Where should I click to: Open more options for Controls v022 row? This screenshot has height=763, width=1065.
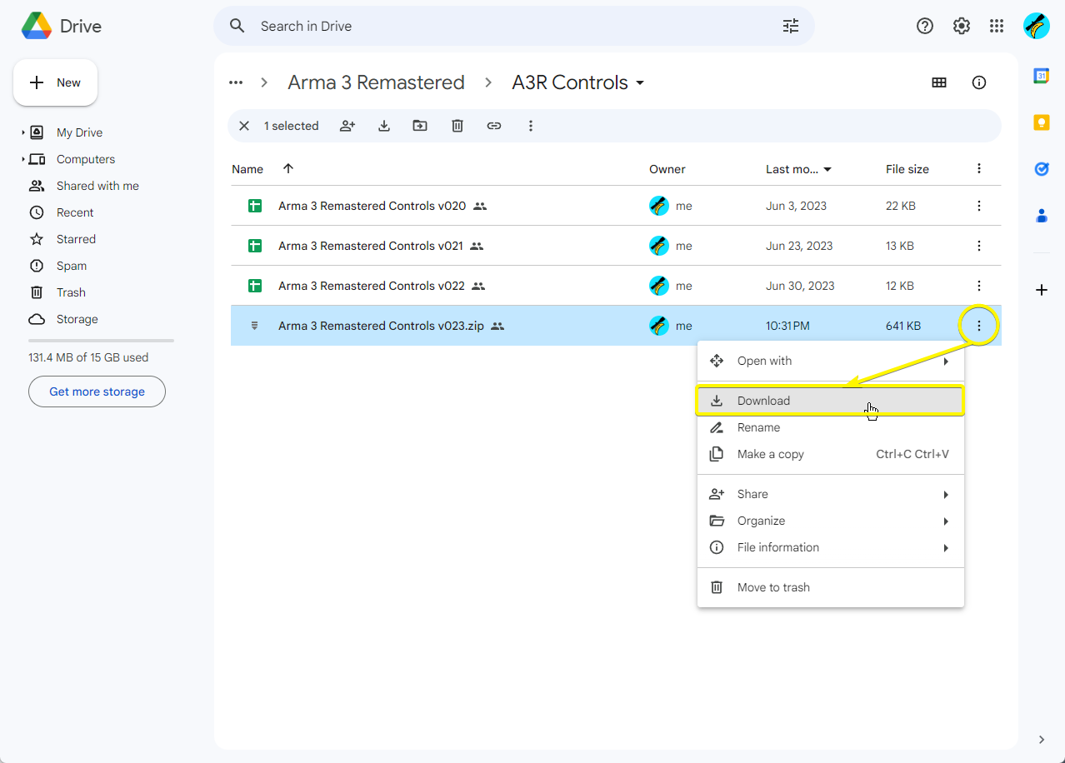[x=979, y=286]
